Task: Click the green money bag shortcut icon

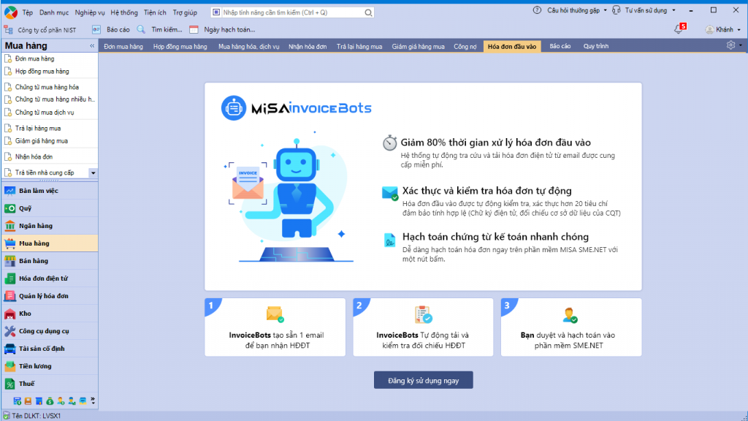Action: pos(50,401)
